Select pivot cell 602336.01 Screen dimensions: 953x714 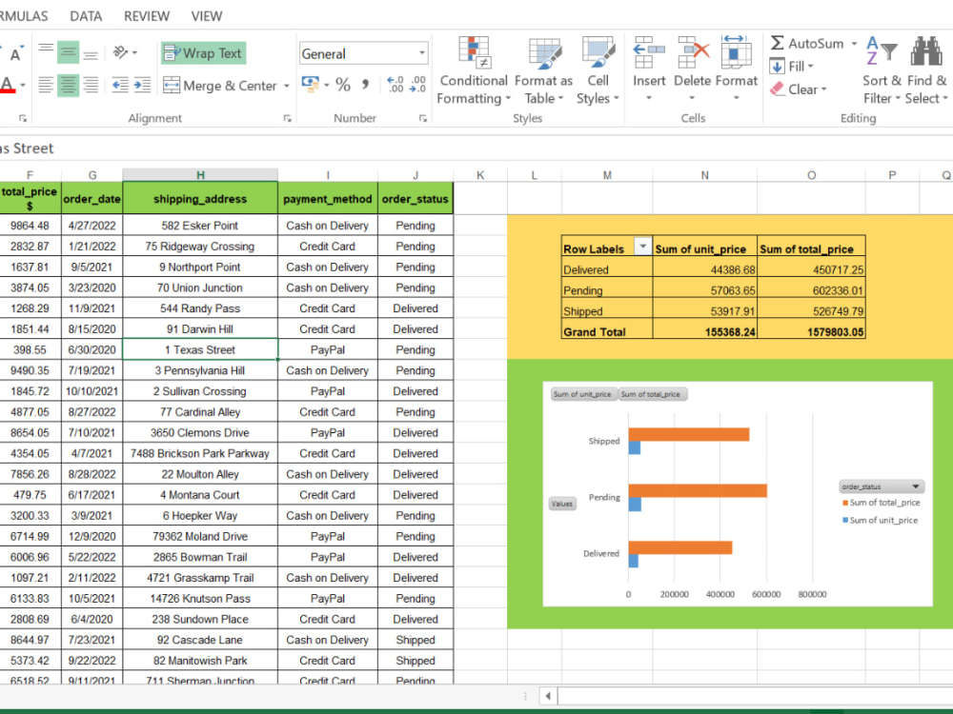pos(811,290)
